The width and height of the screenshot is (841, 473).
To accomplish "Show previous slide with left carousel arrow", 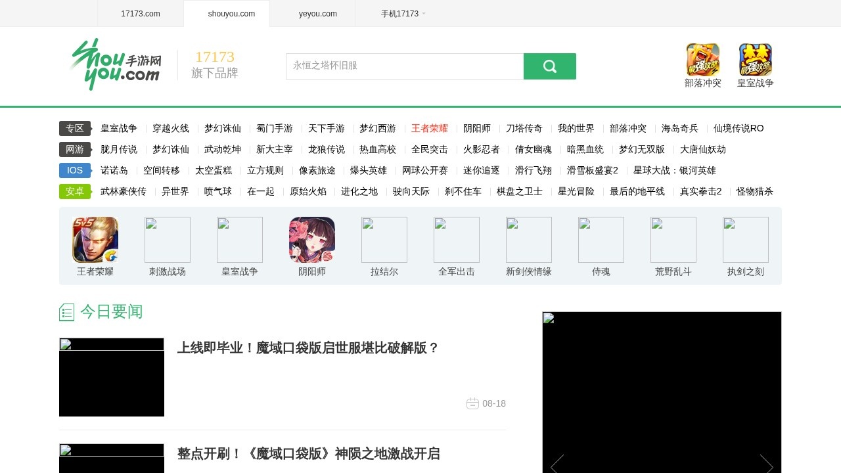I will click(x=557, y=464).
